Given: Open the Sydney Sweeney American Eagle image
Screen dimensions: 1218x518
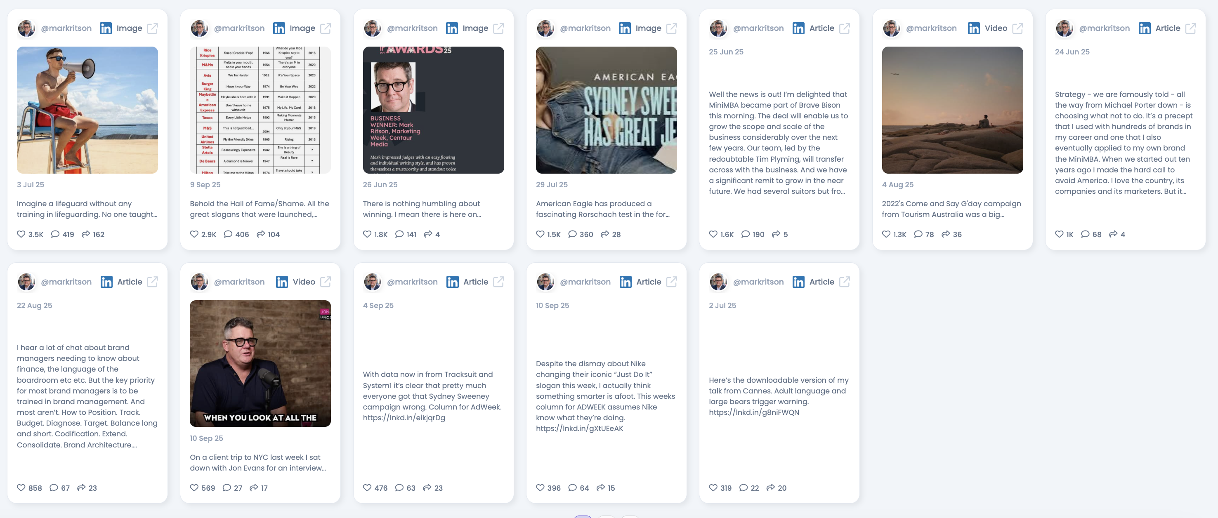Looking at the screenshot, I should point(606,110).
